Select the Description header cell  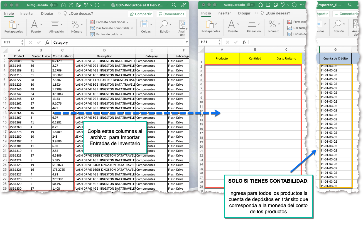104,56
